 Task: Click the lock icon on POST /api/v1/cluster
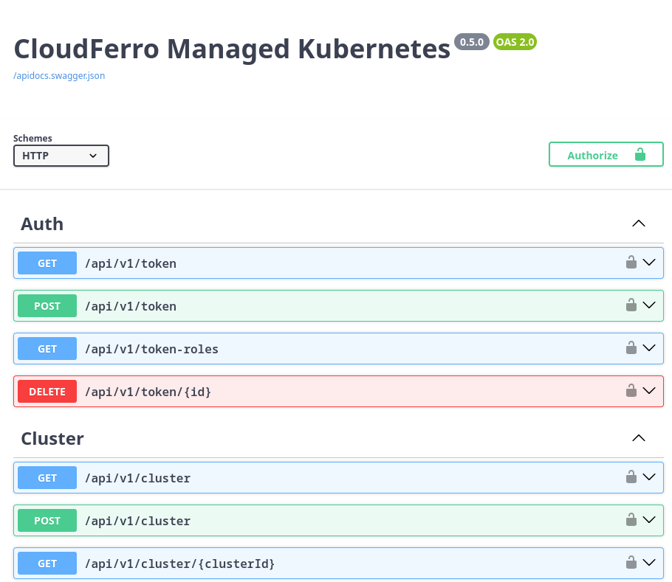tap(631, 521)
